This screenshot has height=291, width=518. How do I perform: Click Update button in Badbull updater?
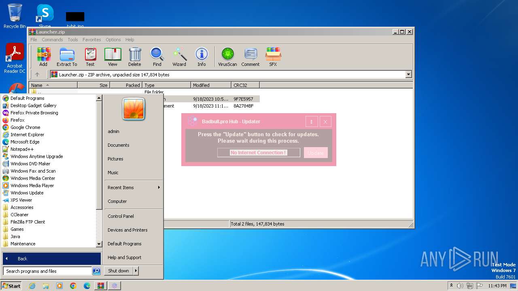coord(316,153)
